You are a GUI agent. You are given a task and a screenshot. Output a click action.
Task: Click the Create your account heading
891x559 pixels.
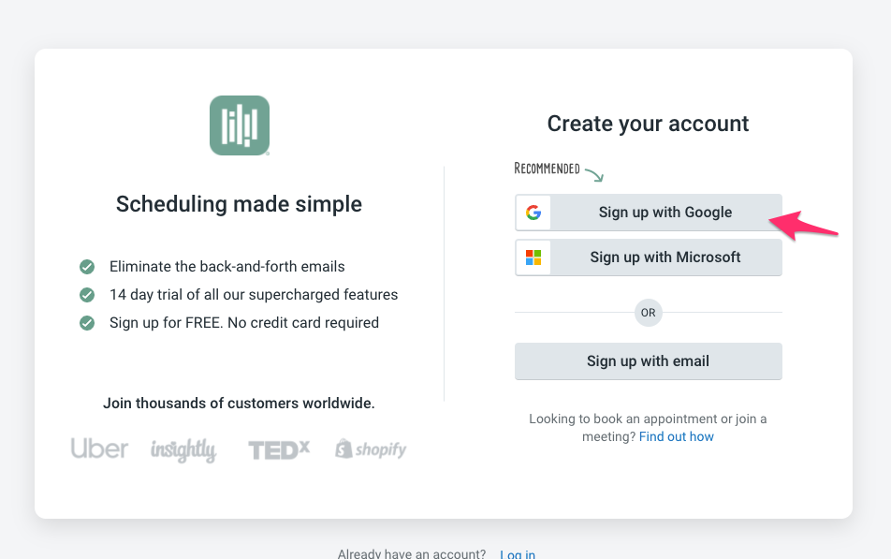click(x=648, y=124)
